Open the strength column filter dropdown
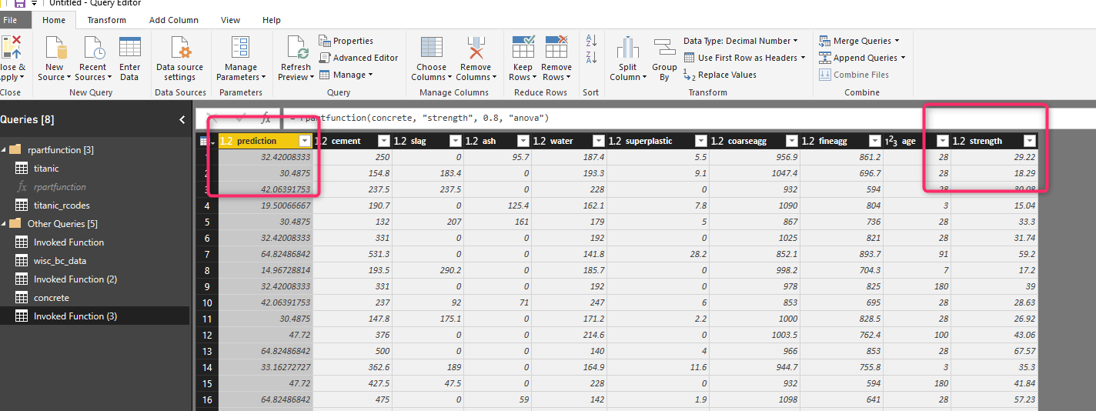The height and width of the screenshot is (411, 1096). click(x=1030, y=141)
